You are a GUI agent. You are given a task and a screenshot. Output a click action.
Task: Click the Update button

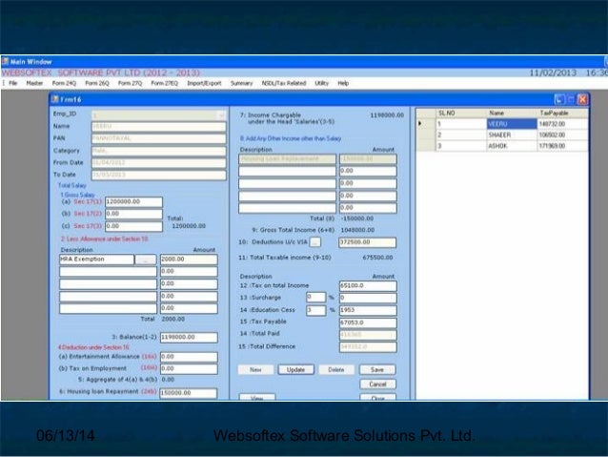click(x=295, y=369)
